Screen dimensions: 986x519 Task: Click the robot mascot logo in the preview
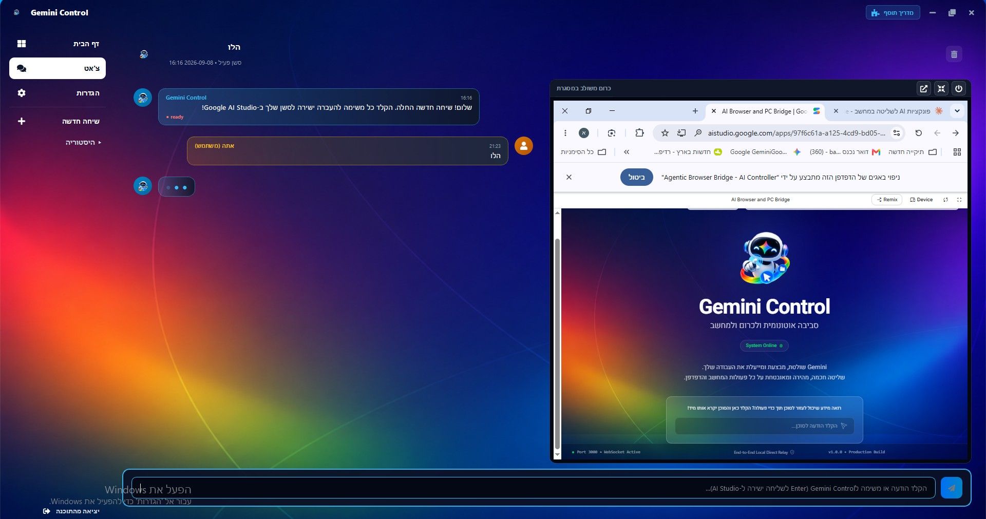click(765, 258)
